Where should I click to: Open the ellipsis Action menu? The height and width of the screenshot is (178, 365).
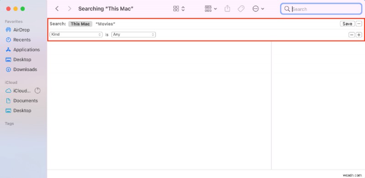258,9
